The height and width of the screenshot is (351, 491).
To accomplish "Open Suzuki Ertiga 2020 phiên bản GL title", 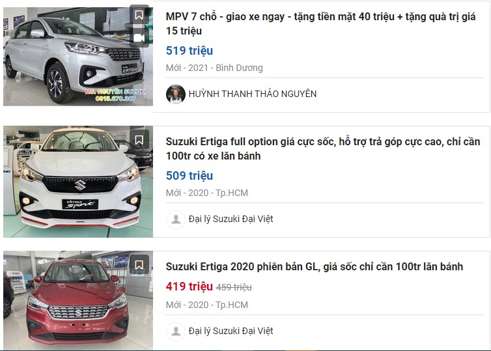I will pyautogui.click(x=315, y=266).
